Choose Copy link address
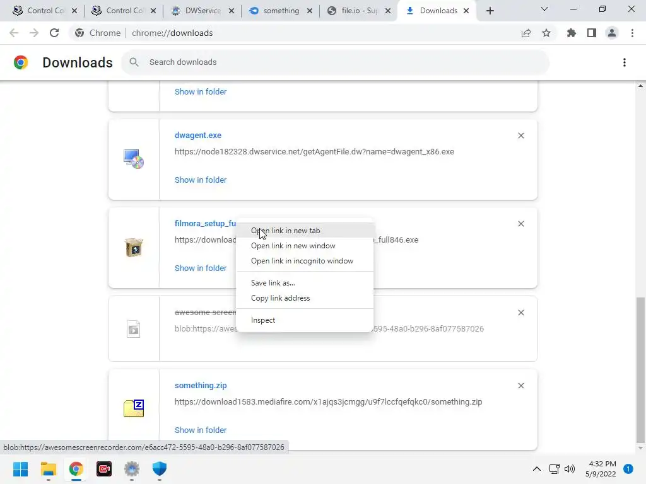The image size is (646, 484). pyautogui.click(x=305, y=298)
